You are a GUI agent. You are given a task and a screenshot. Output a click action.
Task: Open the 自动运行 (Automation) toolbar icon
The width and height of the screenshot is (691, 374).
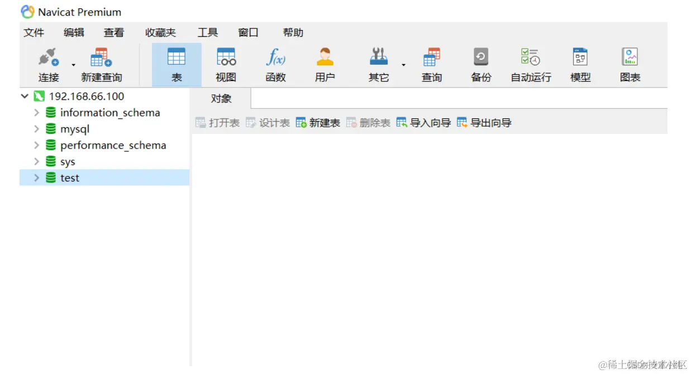pos(531,65)
